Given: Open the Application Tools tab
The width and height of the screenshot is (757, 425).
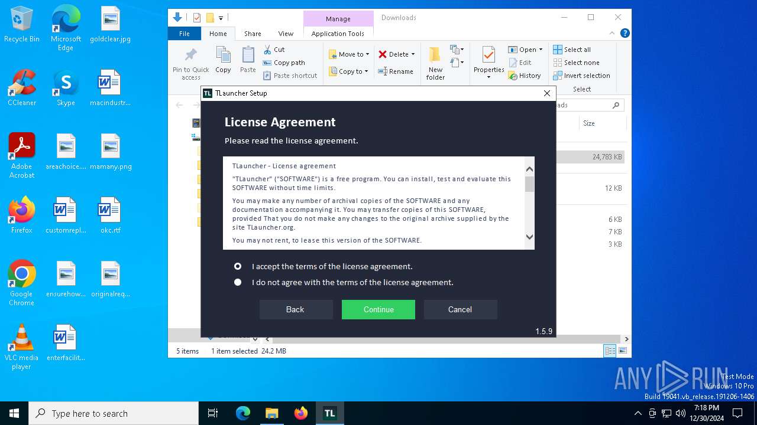Looking at the screenshot, I should 338,34.
